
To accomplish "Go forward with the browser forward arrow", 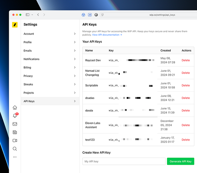I will [44, 15].
